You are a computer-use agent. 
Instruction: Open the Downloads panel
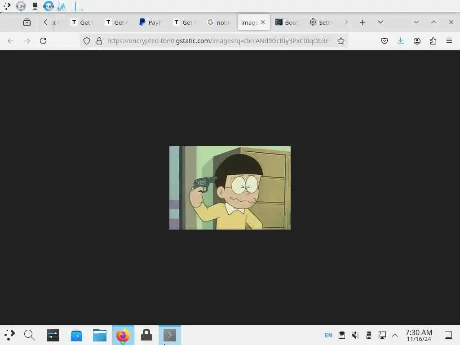coord(400,41)
